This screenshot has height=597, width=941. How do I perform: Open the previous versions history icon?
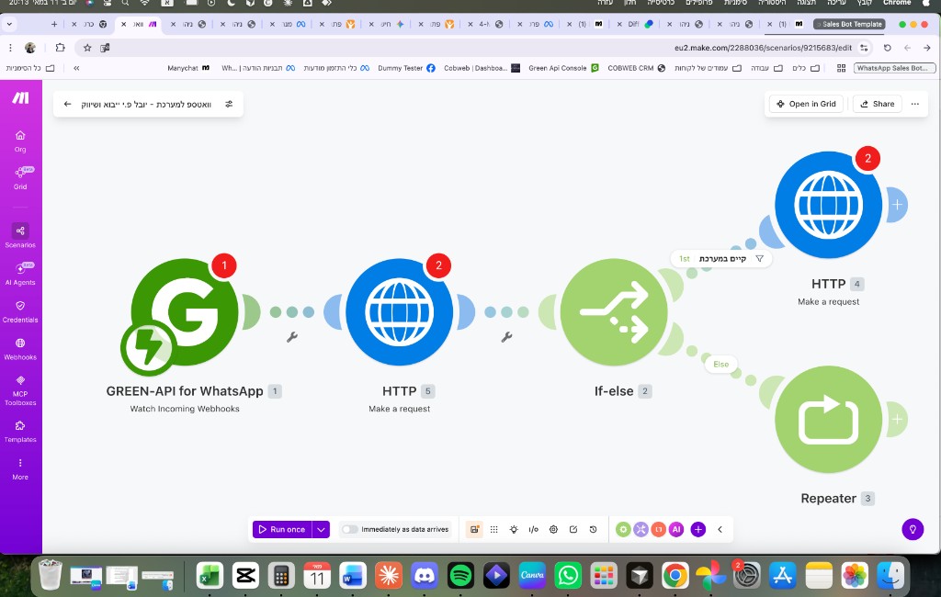[593, 529]
